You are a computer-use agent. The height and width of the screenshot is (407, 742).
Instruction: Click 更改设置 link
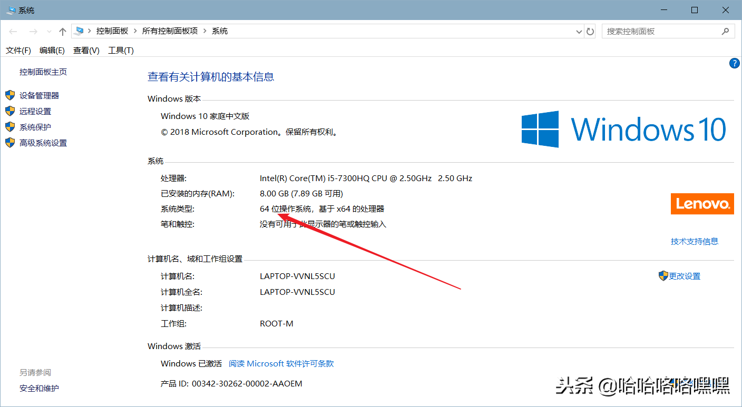point(685,276)
